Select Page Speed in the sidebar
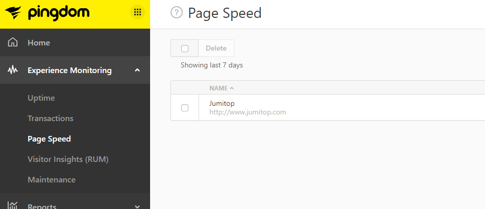Image resolution: width=485 pixels, height=209 pixels. [49, 138]
